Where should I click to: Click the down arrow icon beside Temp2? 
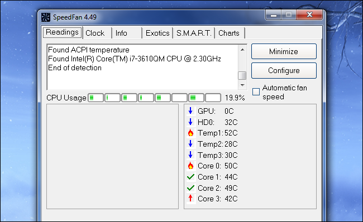click(x=190, y=144)
